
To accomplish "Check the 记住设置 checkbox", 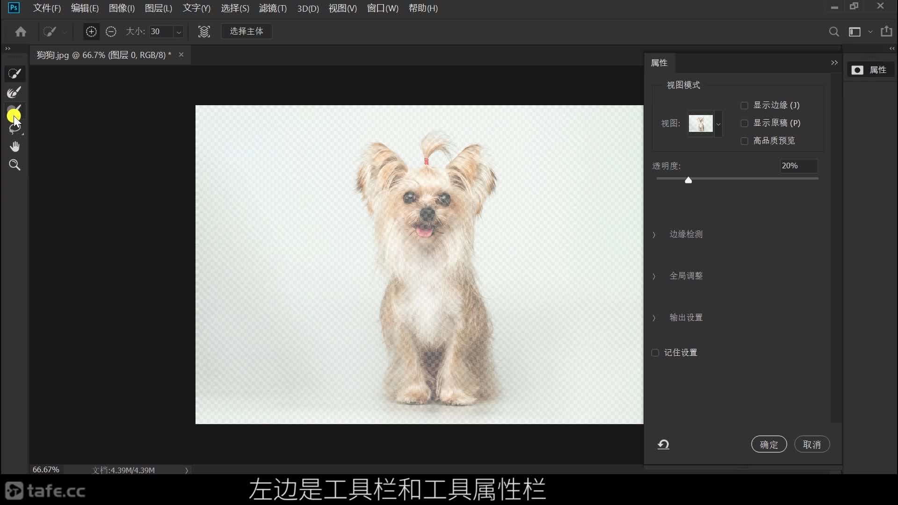I will tap(655, 353).
